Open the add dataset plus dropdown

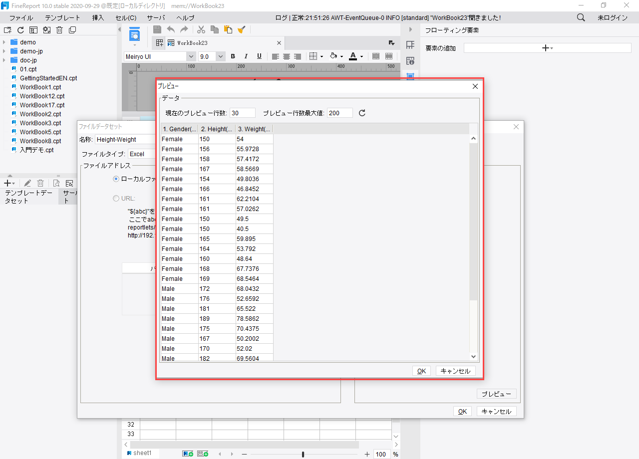9,184
